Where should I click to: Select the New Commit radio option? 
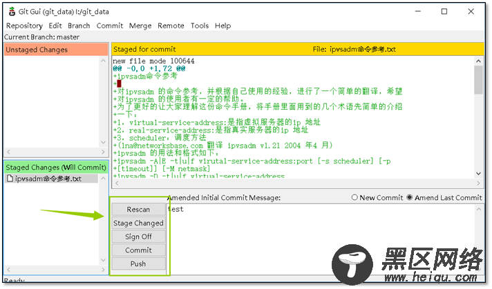point(377,197)
